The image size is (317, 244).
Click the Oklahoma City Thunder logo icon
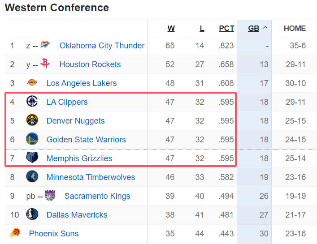point(45,45)
